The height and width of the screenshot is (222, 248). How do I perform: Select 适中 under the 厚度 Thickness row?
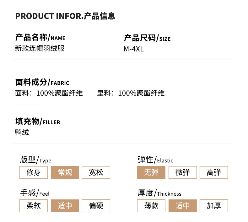click(x=183, y=206)
